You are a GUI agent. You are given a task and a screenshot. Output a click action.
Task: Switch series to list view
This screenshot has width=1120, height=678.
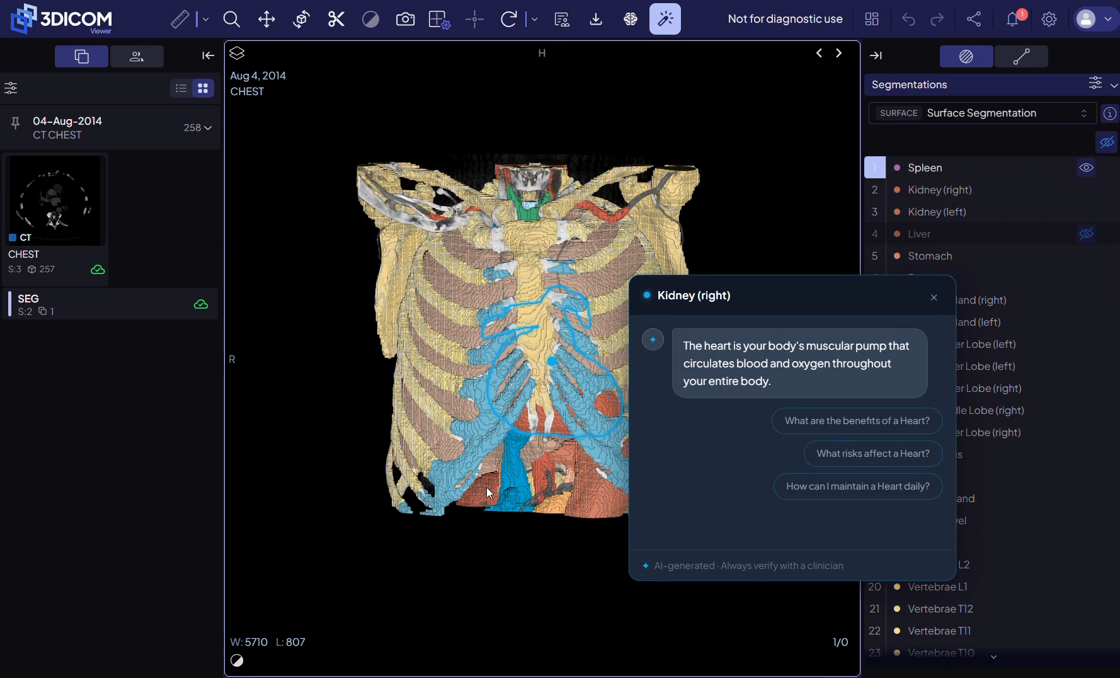click(181, 88)
